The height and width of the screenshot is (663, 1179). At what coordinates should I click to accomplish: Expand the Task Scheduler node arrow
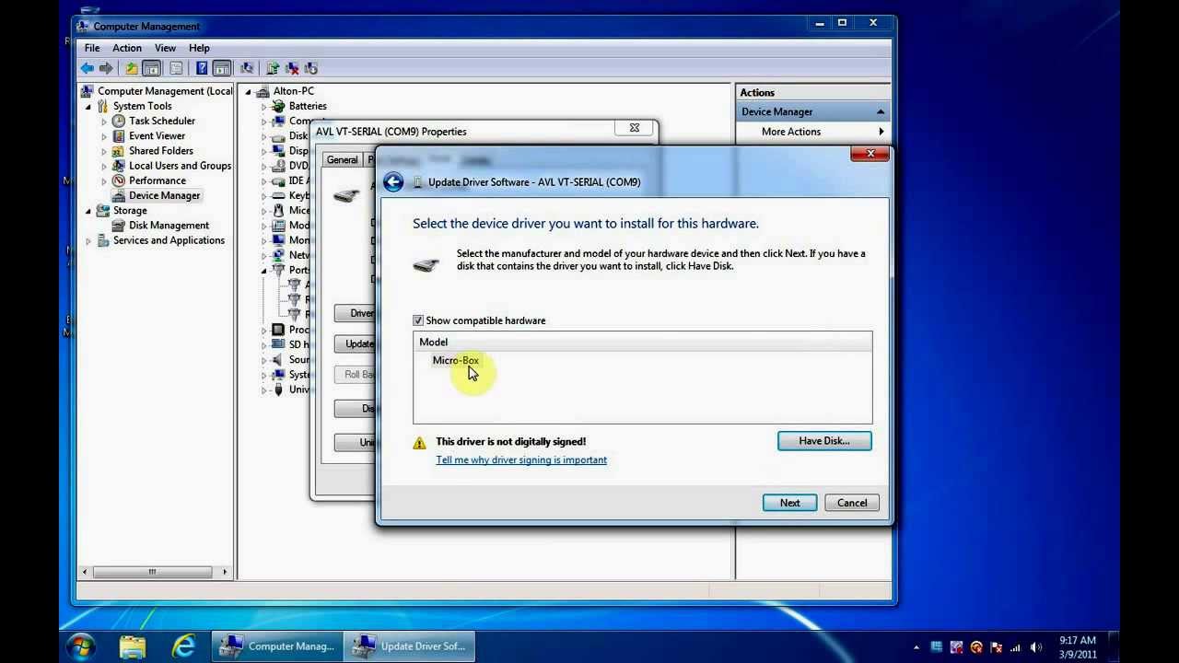104,122
